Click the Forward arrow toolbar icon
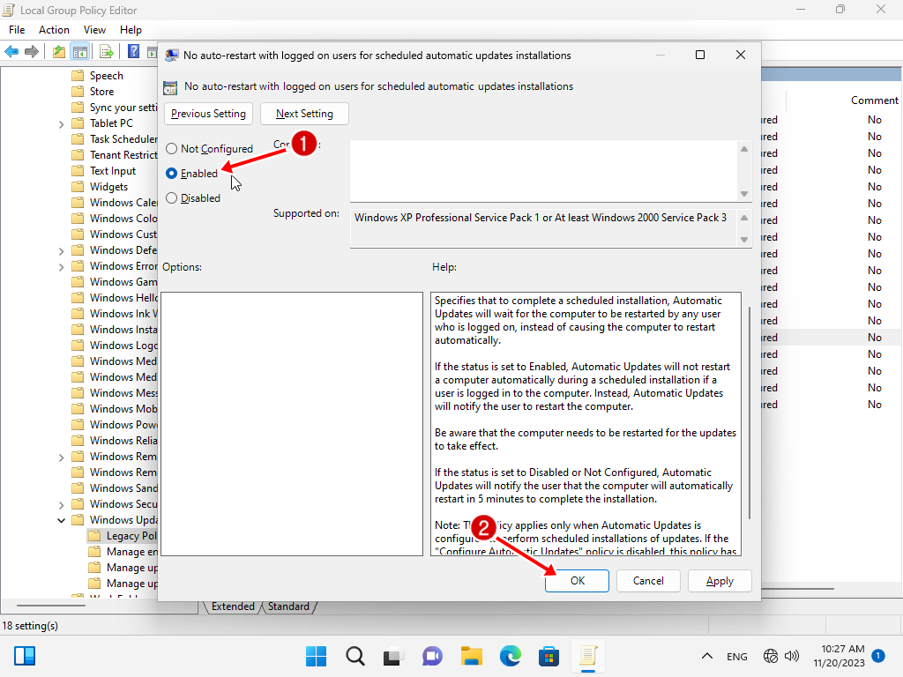 click(32, 52)
